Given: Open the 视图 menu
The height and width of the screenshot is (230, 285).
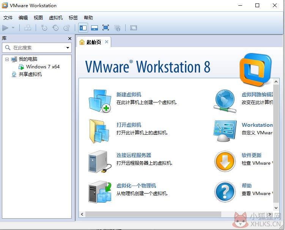Looking at the screenshot, I should pyautogui.click(x=38, y=17).
